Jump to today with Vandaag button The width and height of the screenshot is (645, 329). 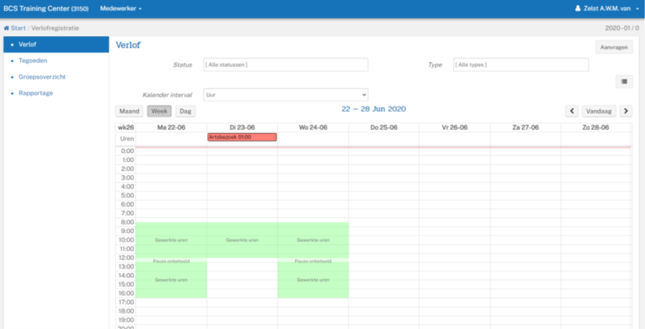click(599, 111)
